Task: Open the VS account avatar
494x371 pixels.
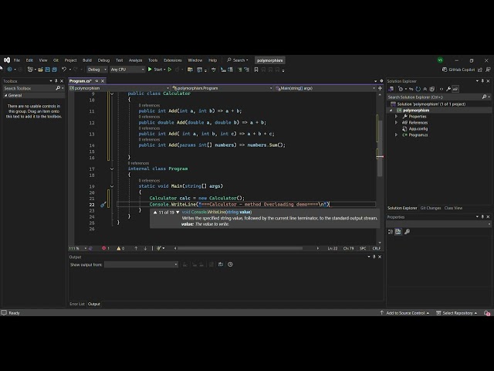Action: click(440, 60)
